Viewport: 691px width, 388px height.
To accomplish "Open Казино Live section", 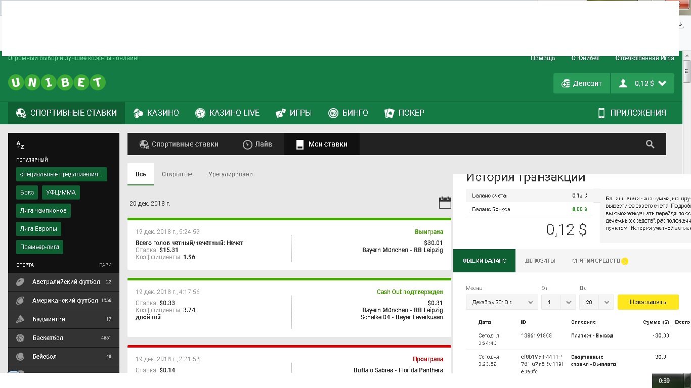I will click(228, 113).
